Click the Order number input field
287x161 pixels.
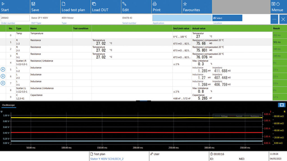click(x=15, y=18)
